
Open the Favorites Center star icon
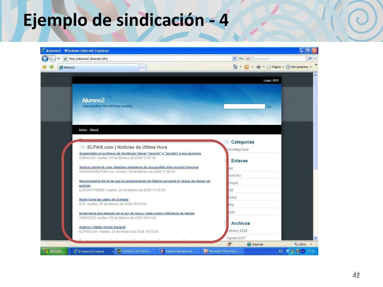click(44, 67)
